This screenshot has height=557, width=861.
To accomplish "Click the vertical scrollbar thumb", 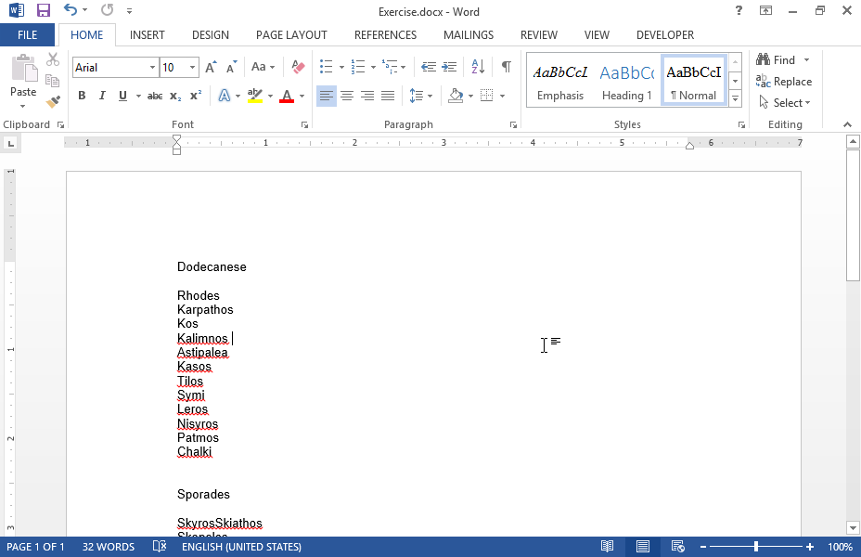I will [853, 217].
